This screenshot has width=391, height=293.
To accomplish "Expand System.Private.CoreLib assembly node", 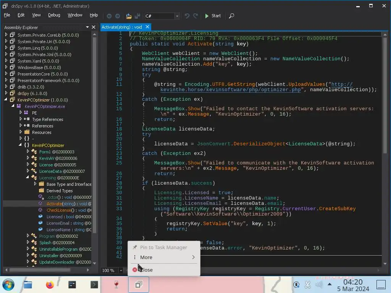I will click(x=6, y=35).
